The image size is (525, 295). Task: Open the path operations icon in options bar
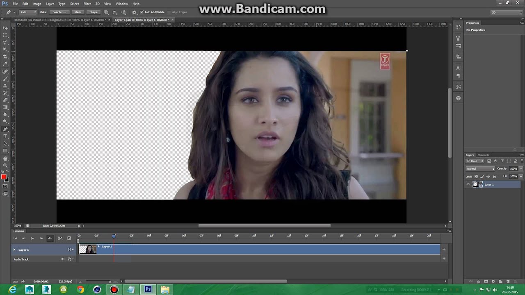(x=107, y=12)
